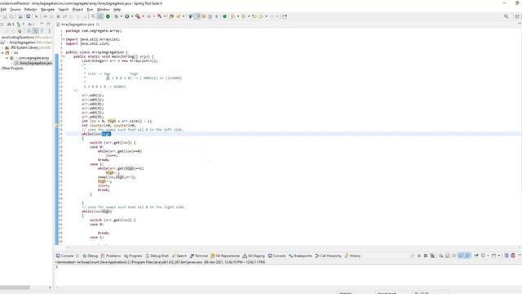
Task: Switch to the Debug tab
Action: (x=91, y=256)
